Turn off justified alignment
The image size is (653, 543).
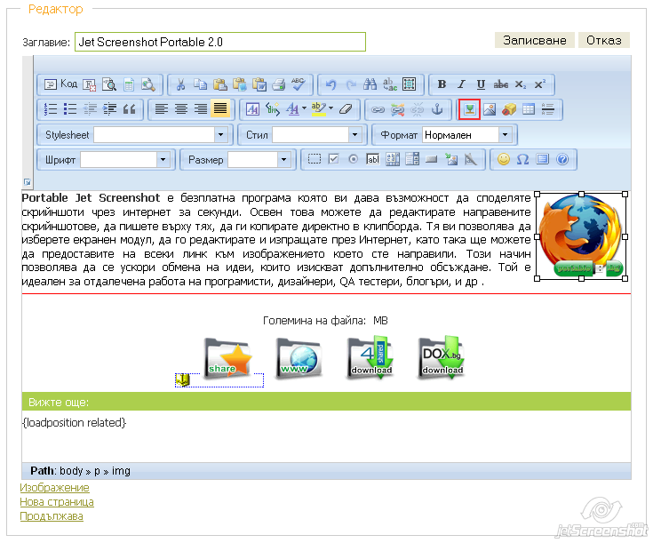point(220,109)
